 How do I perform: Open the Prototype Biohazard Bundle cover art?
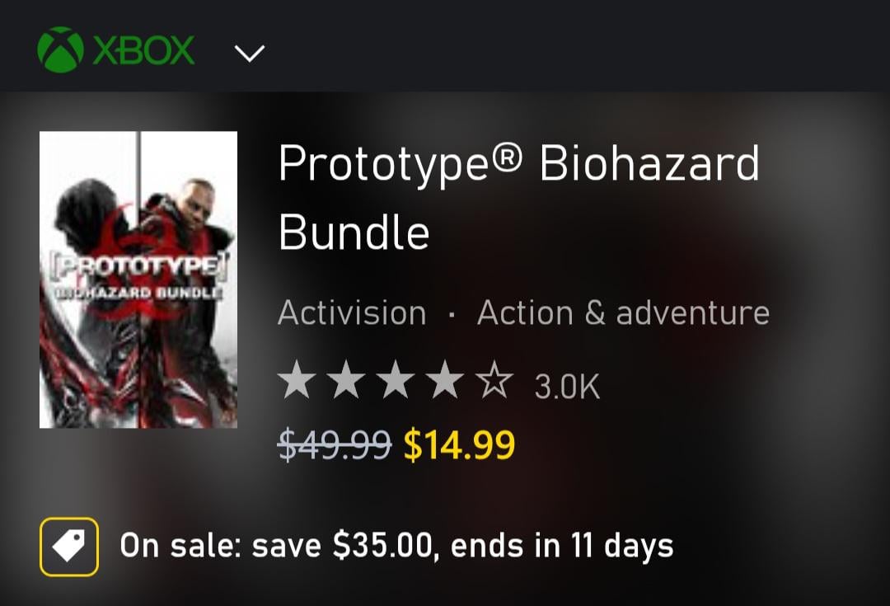click(138, 280)
